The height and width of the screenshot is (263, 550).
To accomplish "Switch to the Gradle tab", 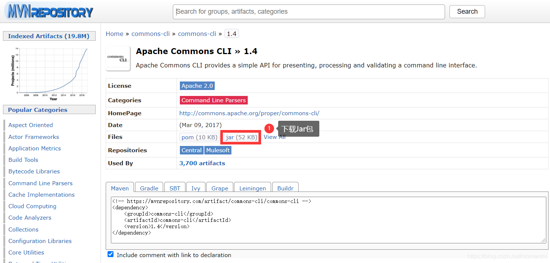I will pyautogui.click(x=149, y=188).
